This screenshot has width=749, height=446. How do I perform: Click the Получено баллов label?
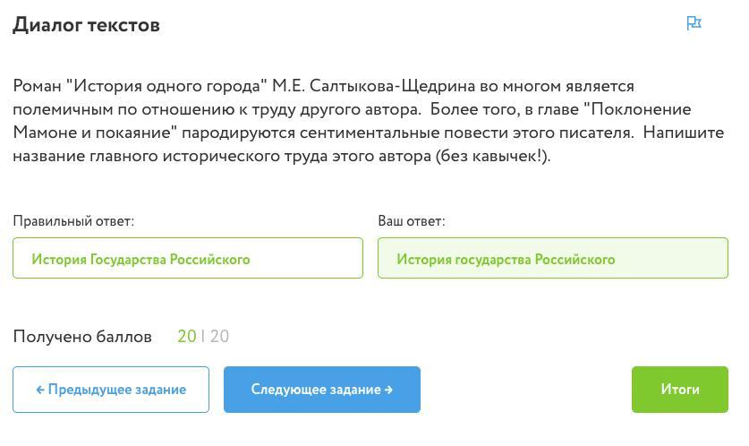point(82,337)
